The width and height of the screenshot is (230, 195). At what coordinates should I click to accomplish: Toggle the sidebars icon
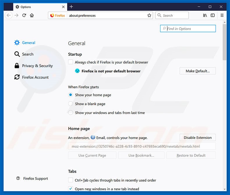[213, 15]
